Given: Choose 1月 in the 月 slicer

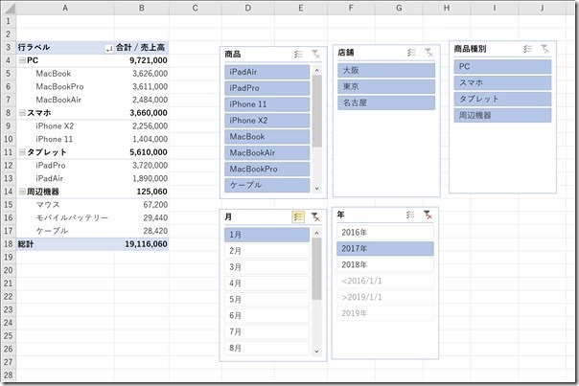Looking at the screenshot, I should pyautogui.click(x=267, y=235).
